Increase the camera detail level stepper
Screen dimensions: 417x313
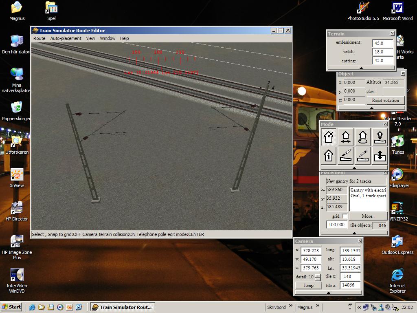tap(318, 276)
